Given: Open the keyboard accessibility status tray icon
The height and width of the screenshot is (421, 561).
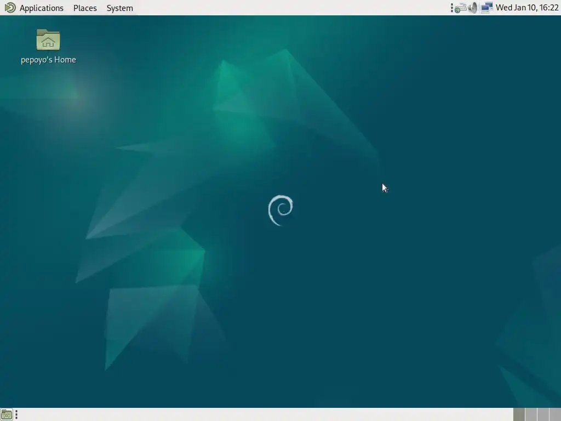Looking at the screenshot, I should pos(460,8).
